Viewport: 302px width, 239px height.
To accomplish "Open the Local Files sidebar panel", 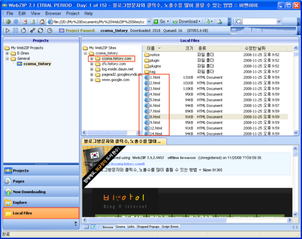I will pyautogui.click(x=41, y=213).
